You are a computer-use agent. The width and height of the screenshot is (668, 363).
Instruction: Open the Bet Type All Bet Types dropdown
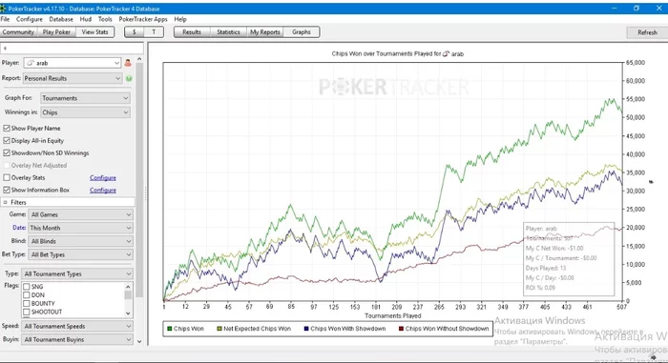coord(80,254)
